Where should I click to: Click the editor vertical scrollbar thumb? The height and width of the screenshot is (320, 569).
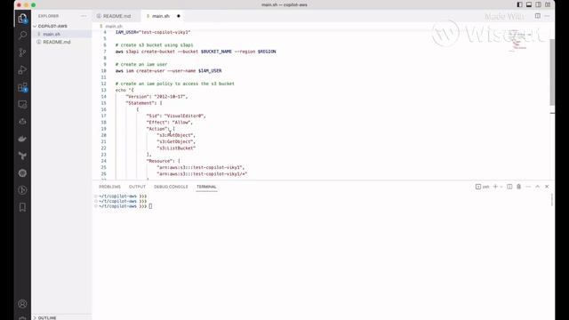tap(552, 72)
